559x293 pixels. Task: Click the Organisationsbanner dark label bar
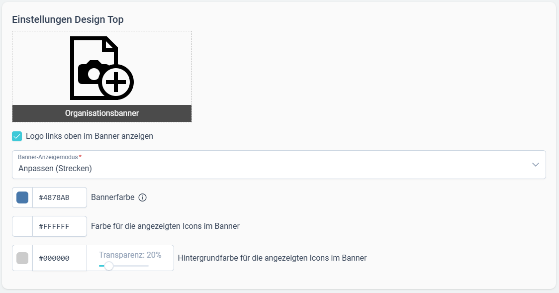point(102,113)
